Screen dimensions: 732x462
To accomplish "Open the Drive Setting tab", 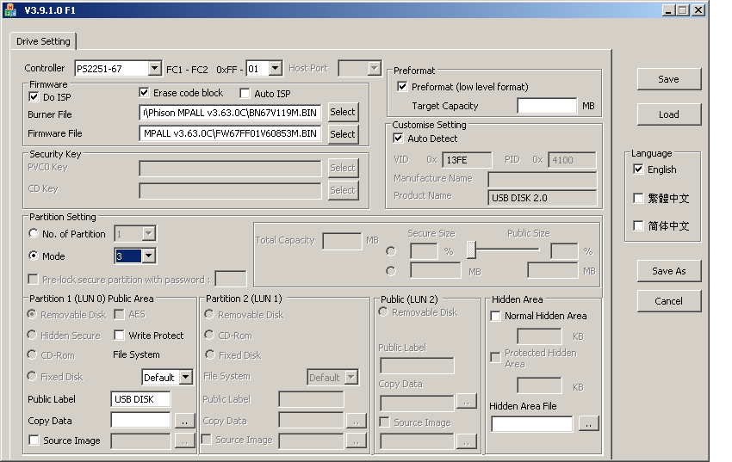I will coord(43,41).
